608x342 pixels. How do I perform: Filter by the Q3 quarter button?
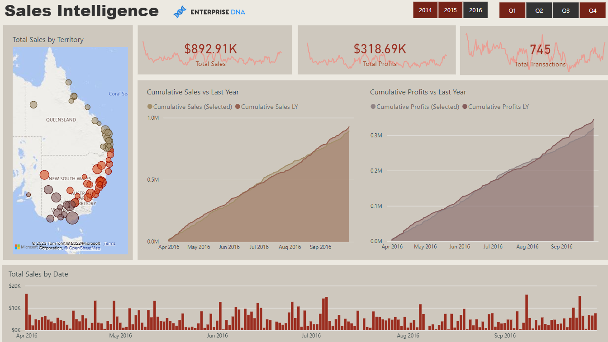(x=565, y=10)
